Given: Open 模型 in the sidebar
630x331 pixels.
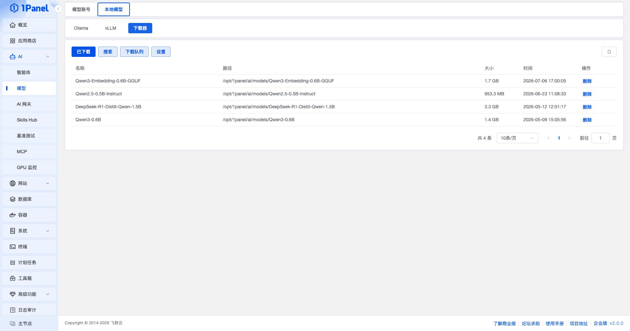Looking at the screenshot, I should pyautogui.click(x=29, y=88).
